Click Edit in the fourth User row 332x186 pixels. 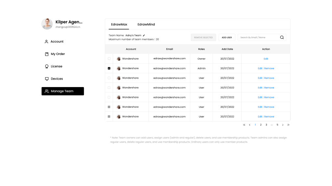click(260, 107)
